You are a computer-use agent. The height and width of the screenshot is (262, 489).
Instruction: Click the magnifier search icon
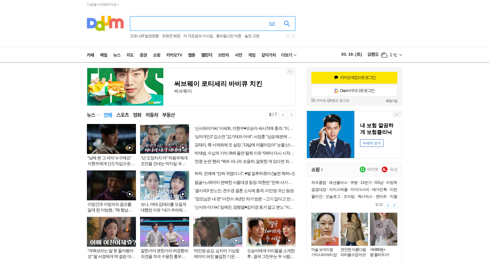tap(287, 24)
